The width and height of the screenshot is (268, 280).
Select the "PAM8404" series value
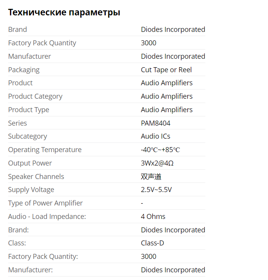(x=155, y=123)
